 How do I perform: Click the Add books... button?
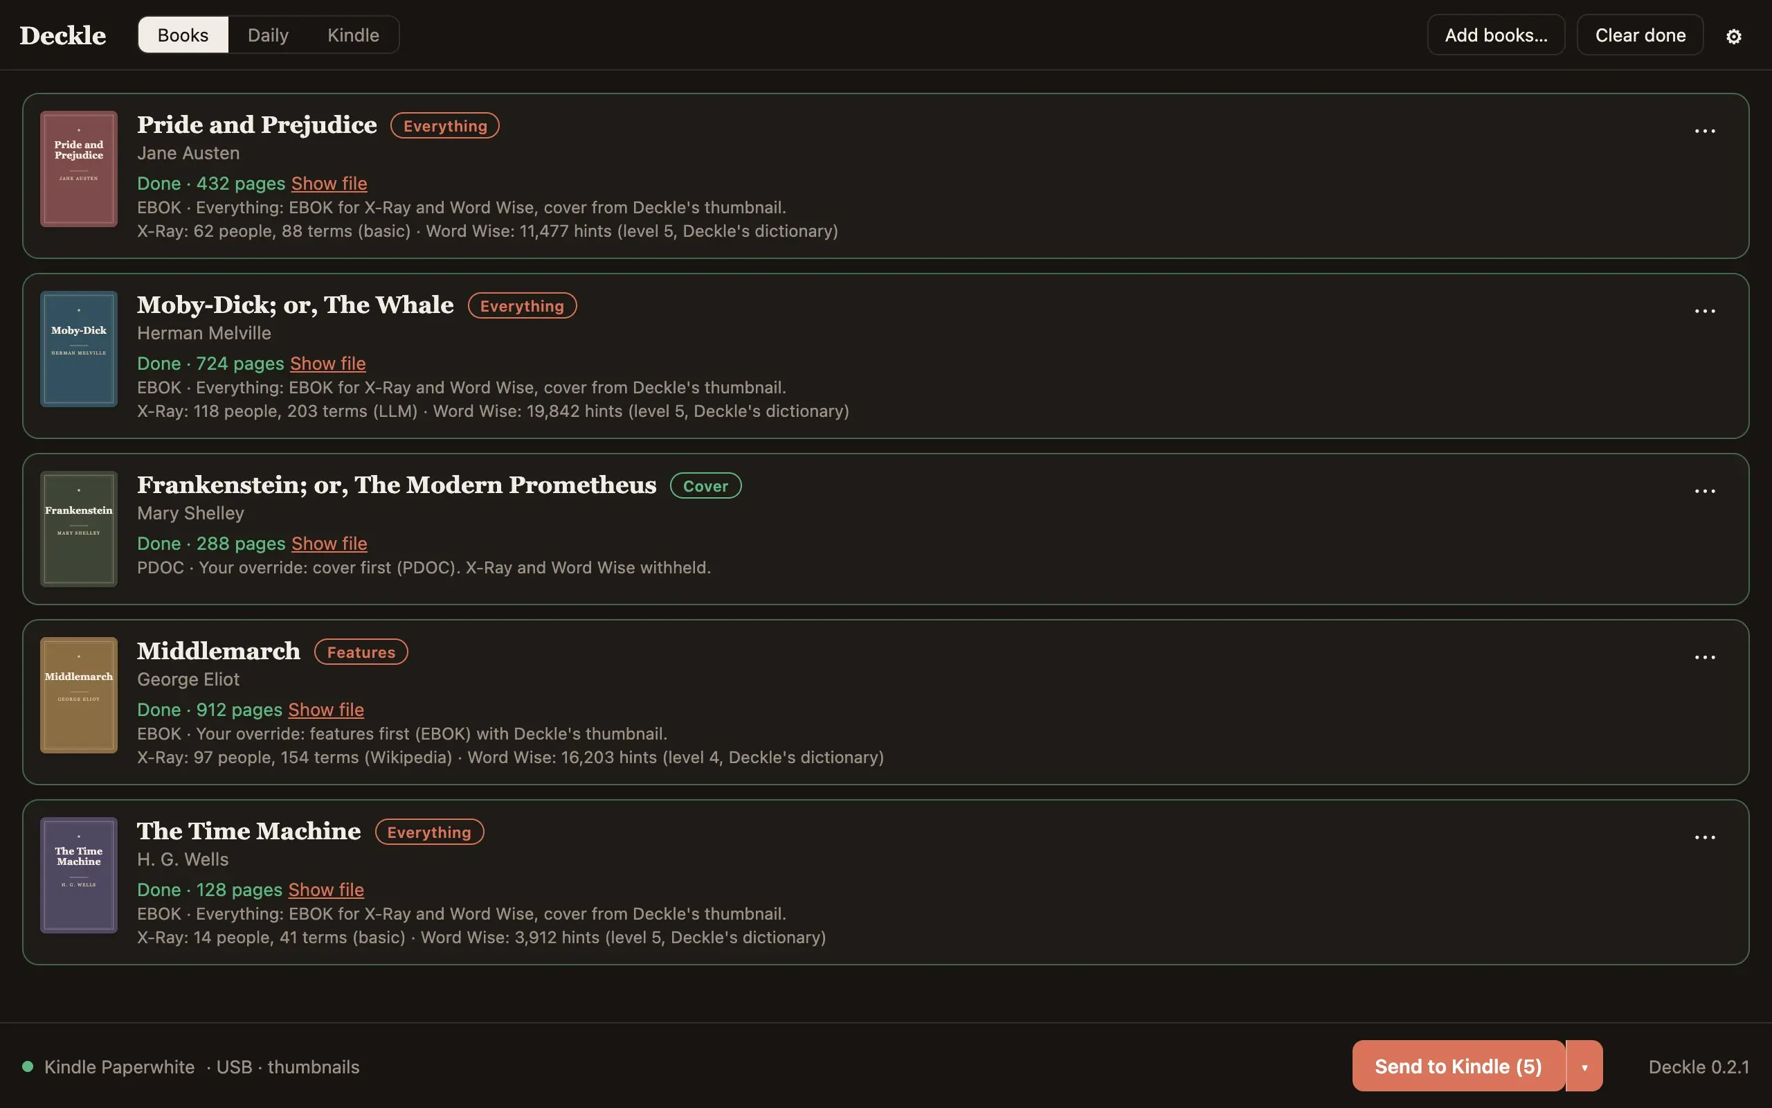(1496, 35)
